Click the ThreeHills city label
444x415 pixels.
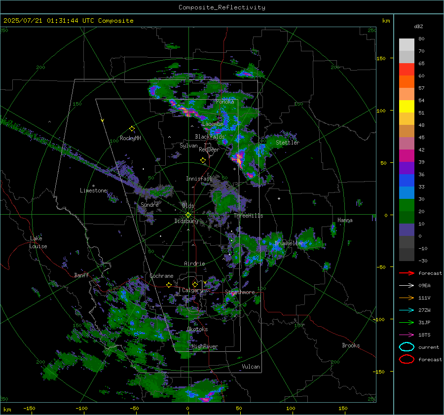point(248,216)
